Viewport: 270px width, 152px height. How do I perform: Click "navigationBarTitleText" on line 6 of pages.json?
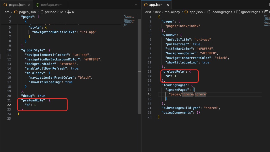tap(54, 32)
